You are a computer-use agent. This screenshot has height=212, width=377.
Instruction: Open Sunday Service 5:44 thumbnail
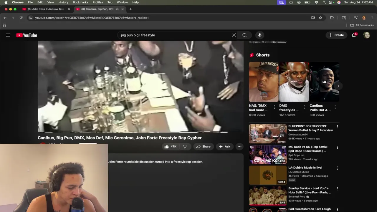(268, 196)
